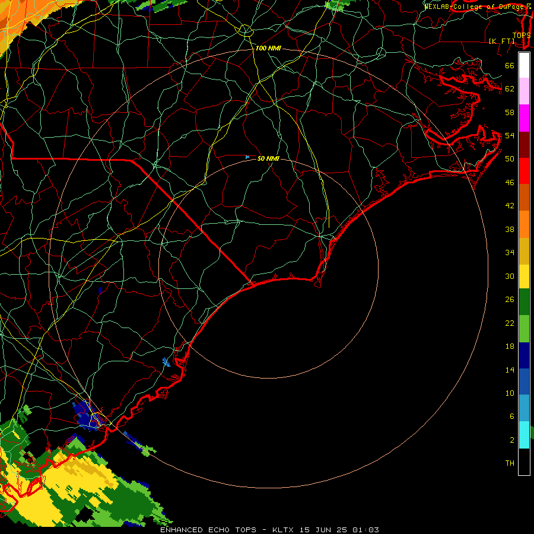534x534 pixels.
Task: Click the "ENHANCED ECHO TOPS" product title
Action: click(x=208, y=530)
